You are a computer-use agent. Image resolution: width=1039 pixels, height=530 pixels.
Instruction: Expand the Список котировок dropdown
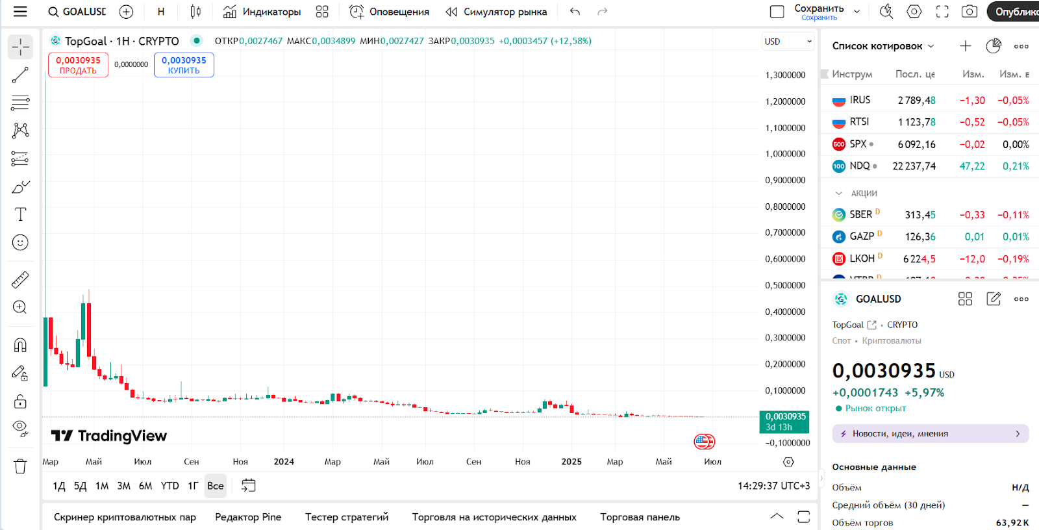pos(883,45)
